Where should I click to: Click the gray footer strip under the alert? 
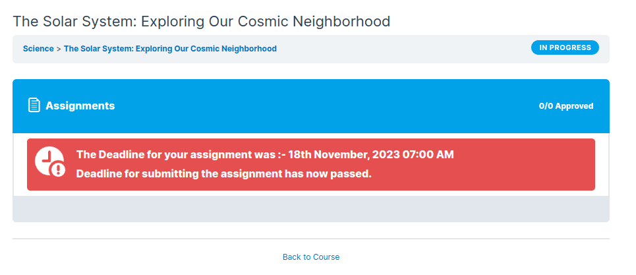tap(311, 209)
